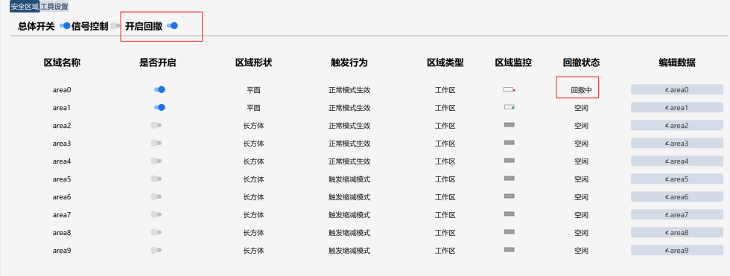Select area5's 触发缩减模式 trigger behavior
Viewport: 730px width, 276px height.
tap(349, 179)
